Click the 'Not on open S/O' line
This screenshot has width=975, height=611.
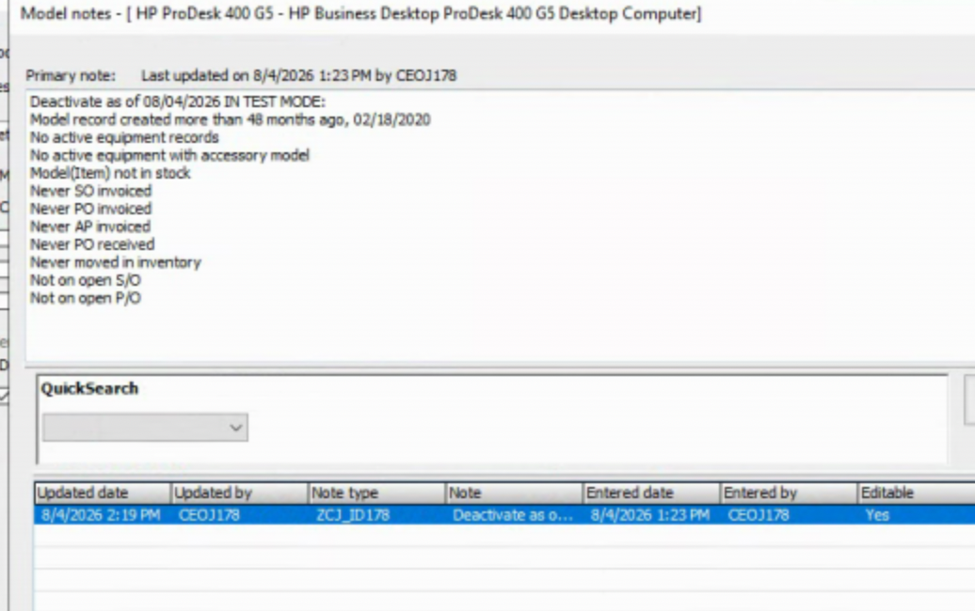[86, 280]
